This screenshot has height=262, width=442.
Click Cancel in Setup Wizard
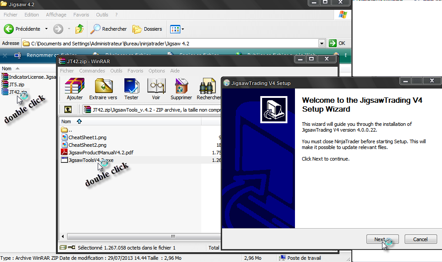(421, 239)
